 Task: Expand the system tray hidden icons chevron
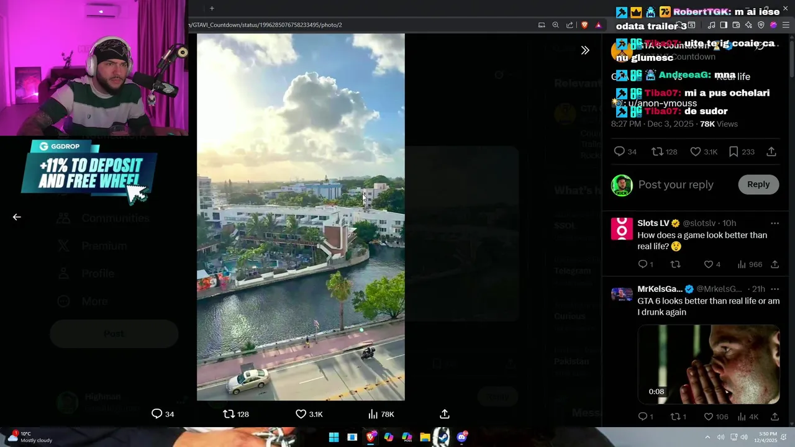[707, 437]
